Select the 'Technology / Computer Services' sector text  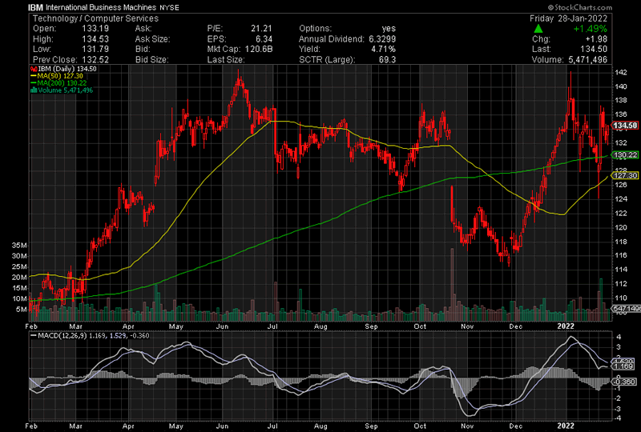pos(95,18)
